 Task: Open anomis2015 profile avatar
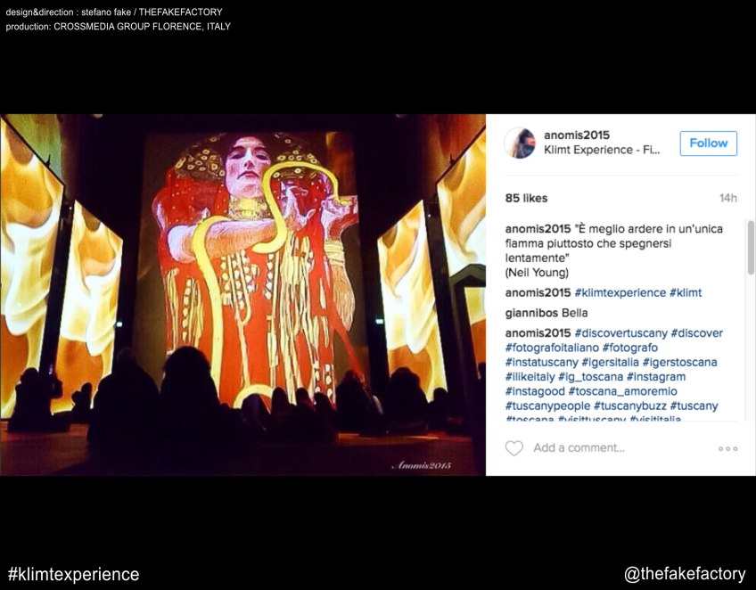pos(520,143)
